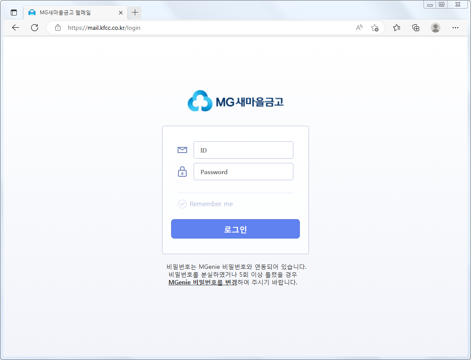Close the browser window
The height and width of the screenshot is (360, 471).
click(458, 4)
